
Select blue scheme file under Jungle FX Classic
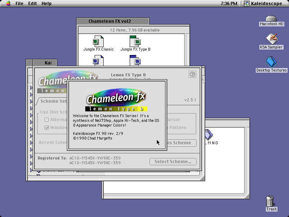[x=98, y=60]
